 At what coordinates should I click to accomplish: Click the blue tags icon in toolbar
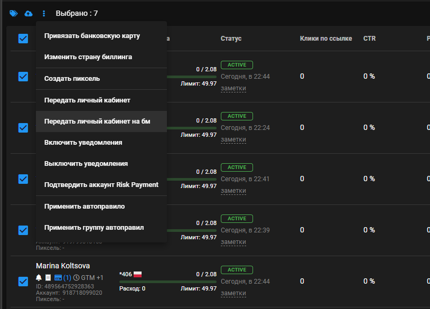tap(13, 13)
